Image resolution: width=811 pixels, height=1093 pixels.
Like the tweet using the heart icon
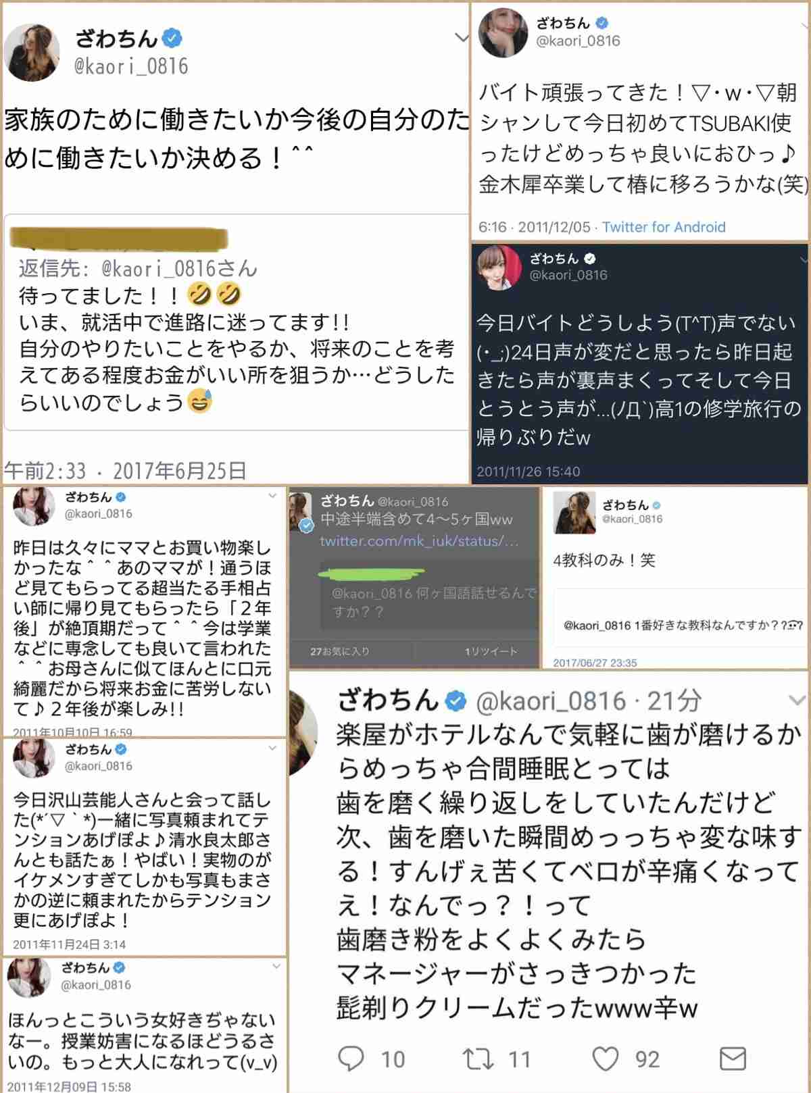pyautogui.click(x=605, y=1059)
